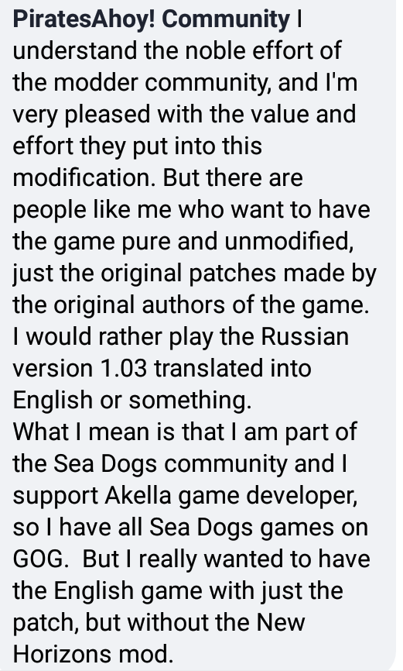Click the phrase "original authors of the game"

click(210, 305)
